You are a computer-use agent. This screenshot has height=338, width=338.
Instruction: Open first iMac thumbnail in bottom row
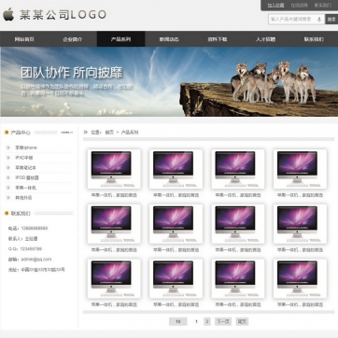[x=114, y=278]
